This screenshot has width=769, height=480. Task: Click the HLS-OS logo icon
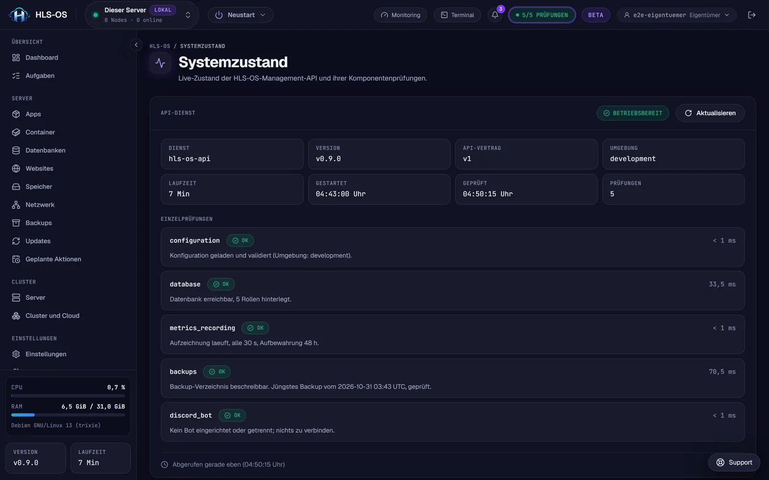19,15
